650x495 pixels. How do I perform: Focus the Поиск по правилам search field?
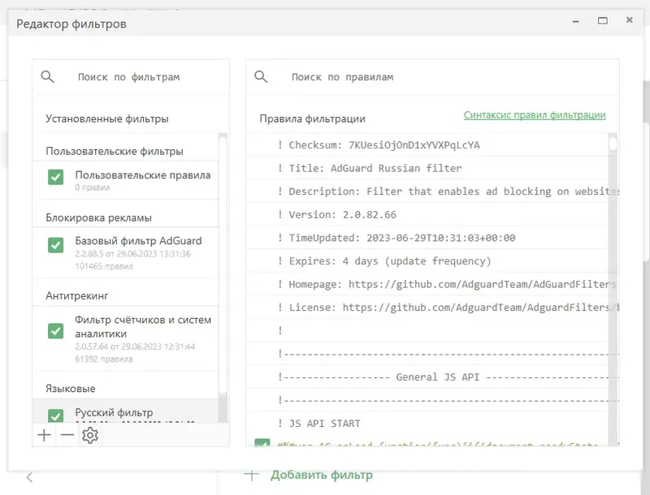click(439, 77)
